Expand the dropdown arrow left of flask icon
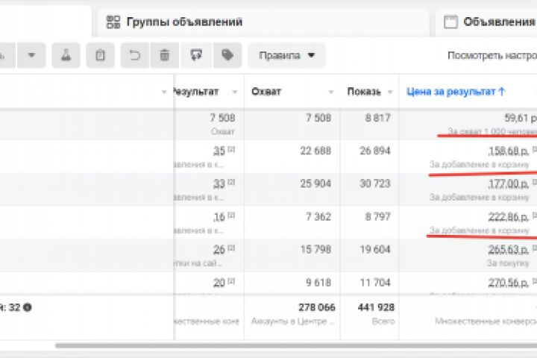 tap(31, 55)
